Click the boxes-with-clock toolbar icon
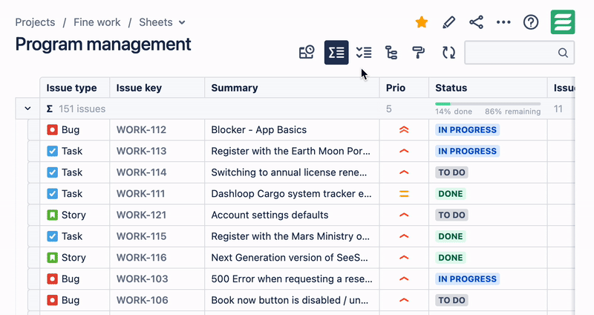This screenshot has width=594, height=315. point(307,52)
